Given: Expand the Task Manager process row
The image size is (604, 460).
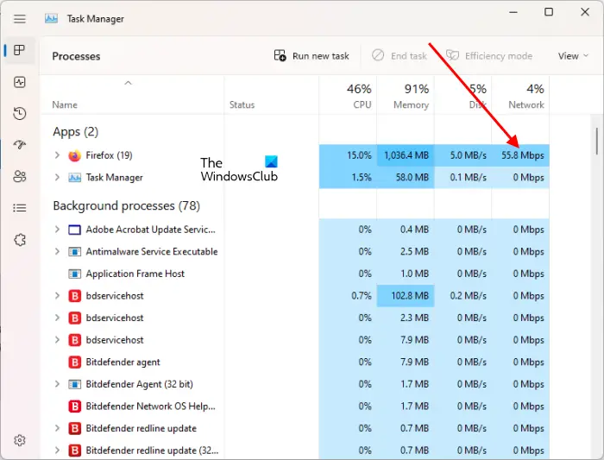Looking at the screenshot, I should pos(58,177).
